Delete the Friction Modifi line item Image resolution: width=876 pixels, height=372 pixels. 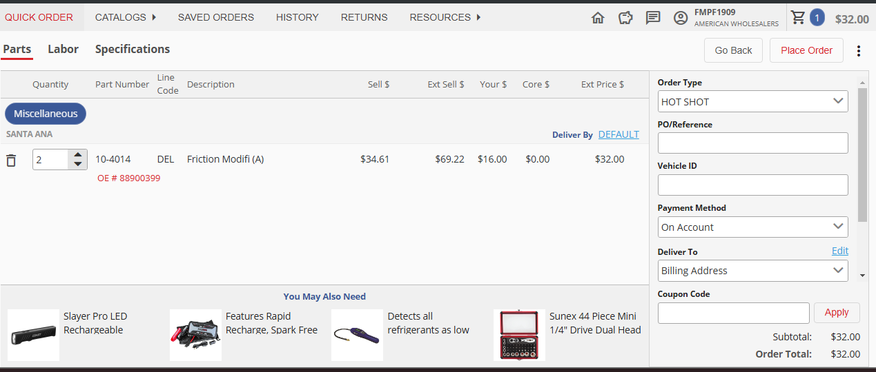click(11, 160)
